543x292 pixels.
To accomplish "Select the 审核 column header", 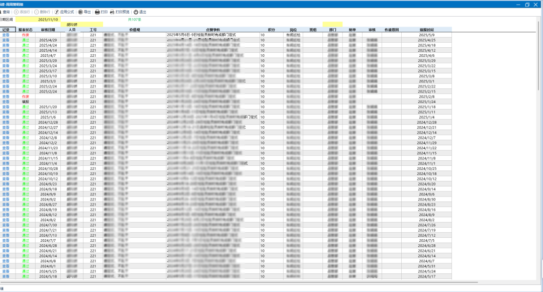I will click(x=372, y=30).
